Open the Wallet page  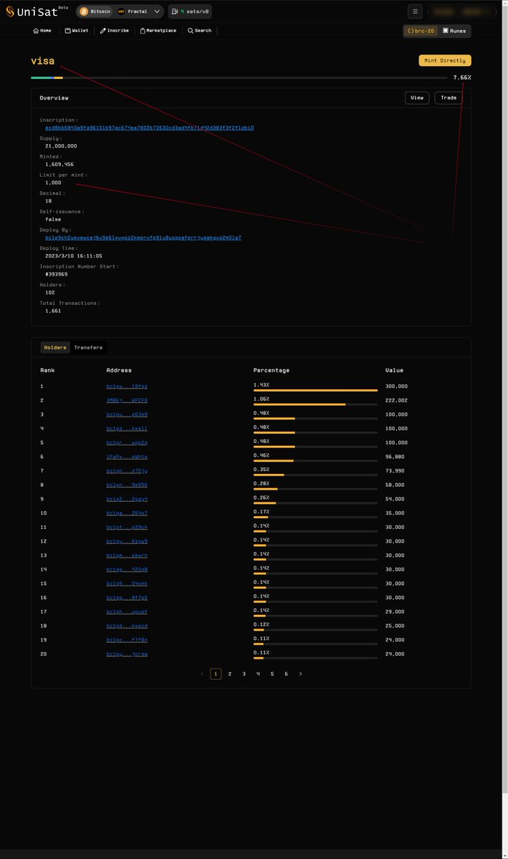pyautogui.click(x=77, y=31)
